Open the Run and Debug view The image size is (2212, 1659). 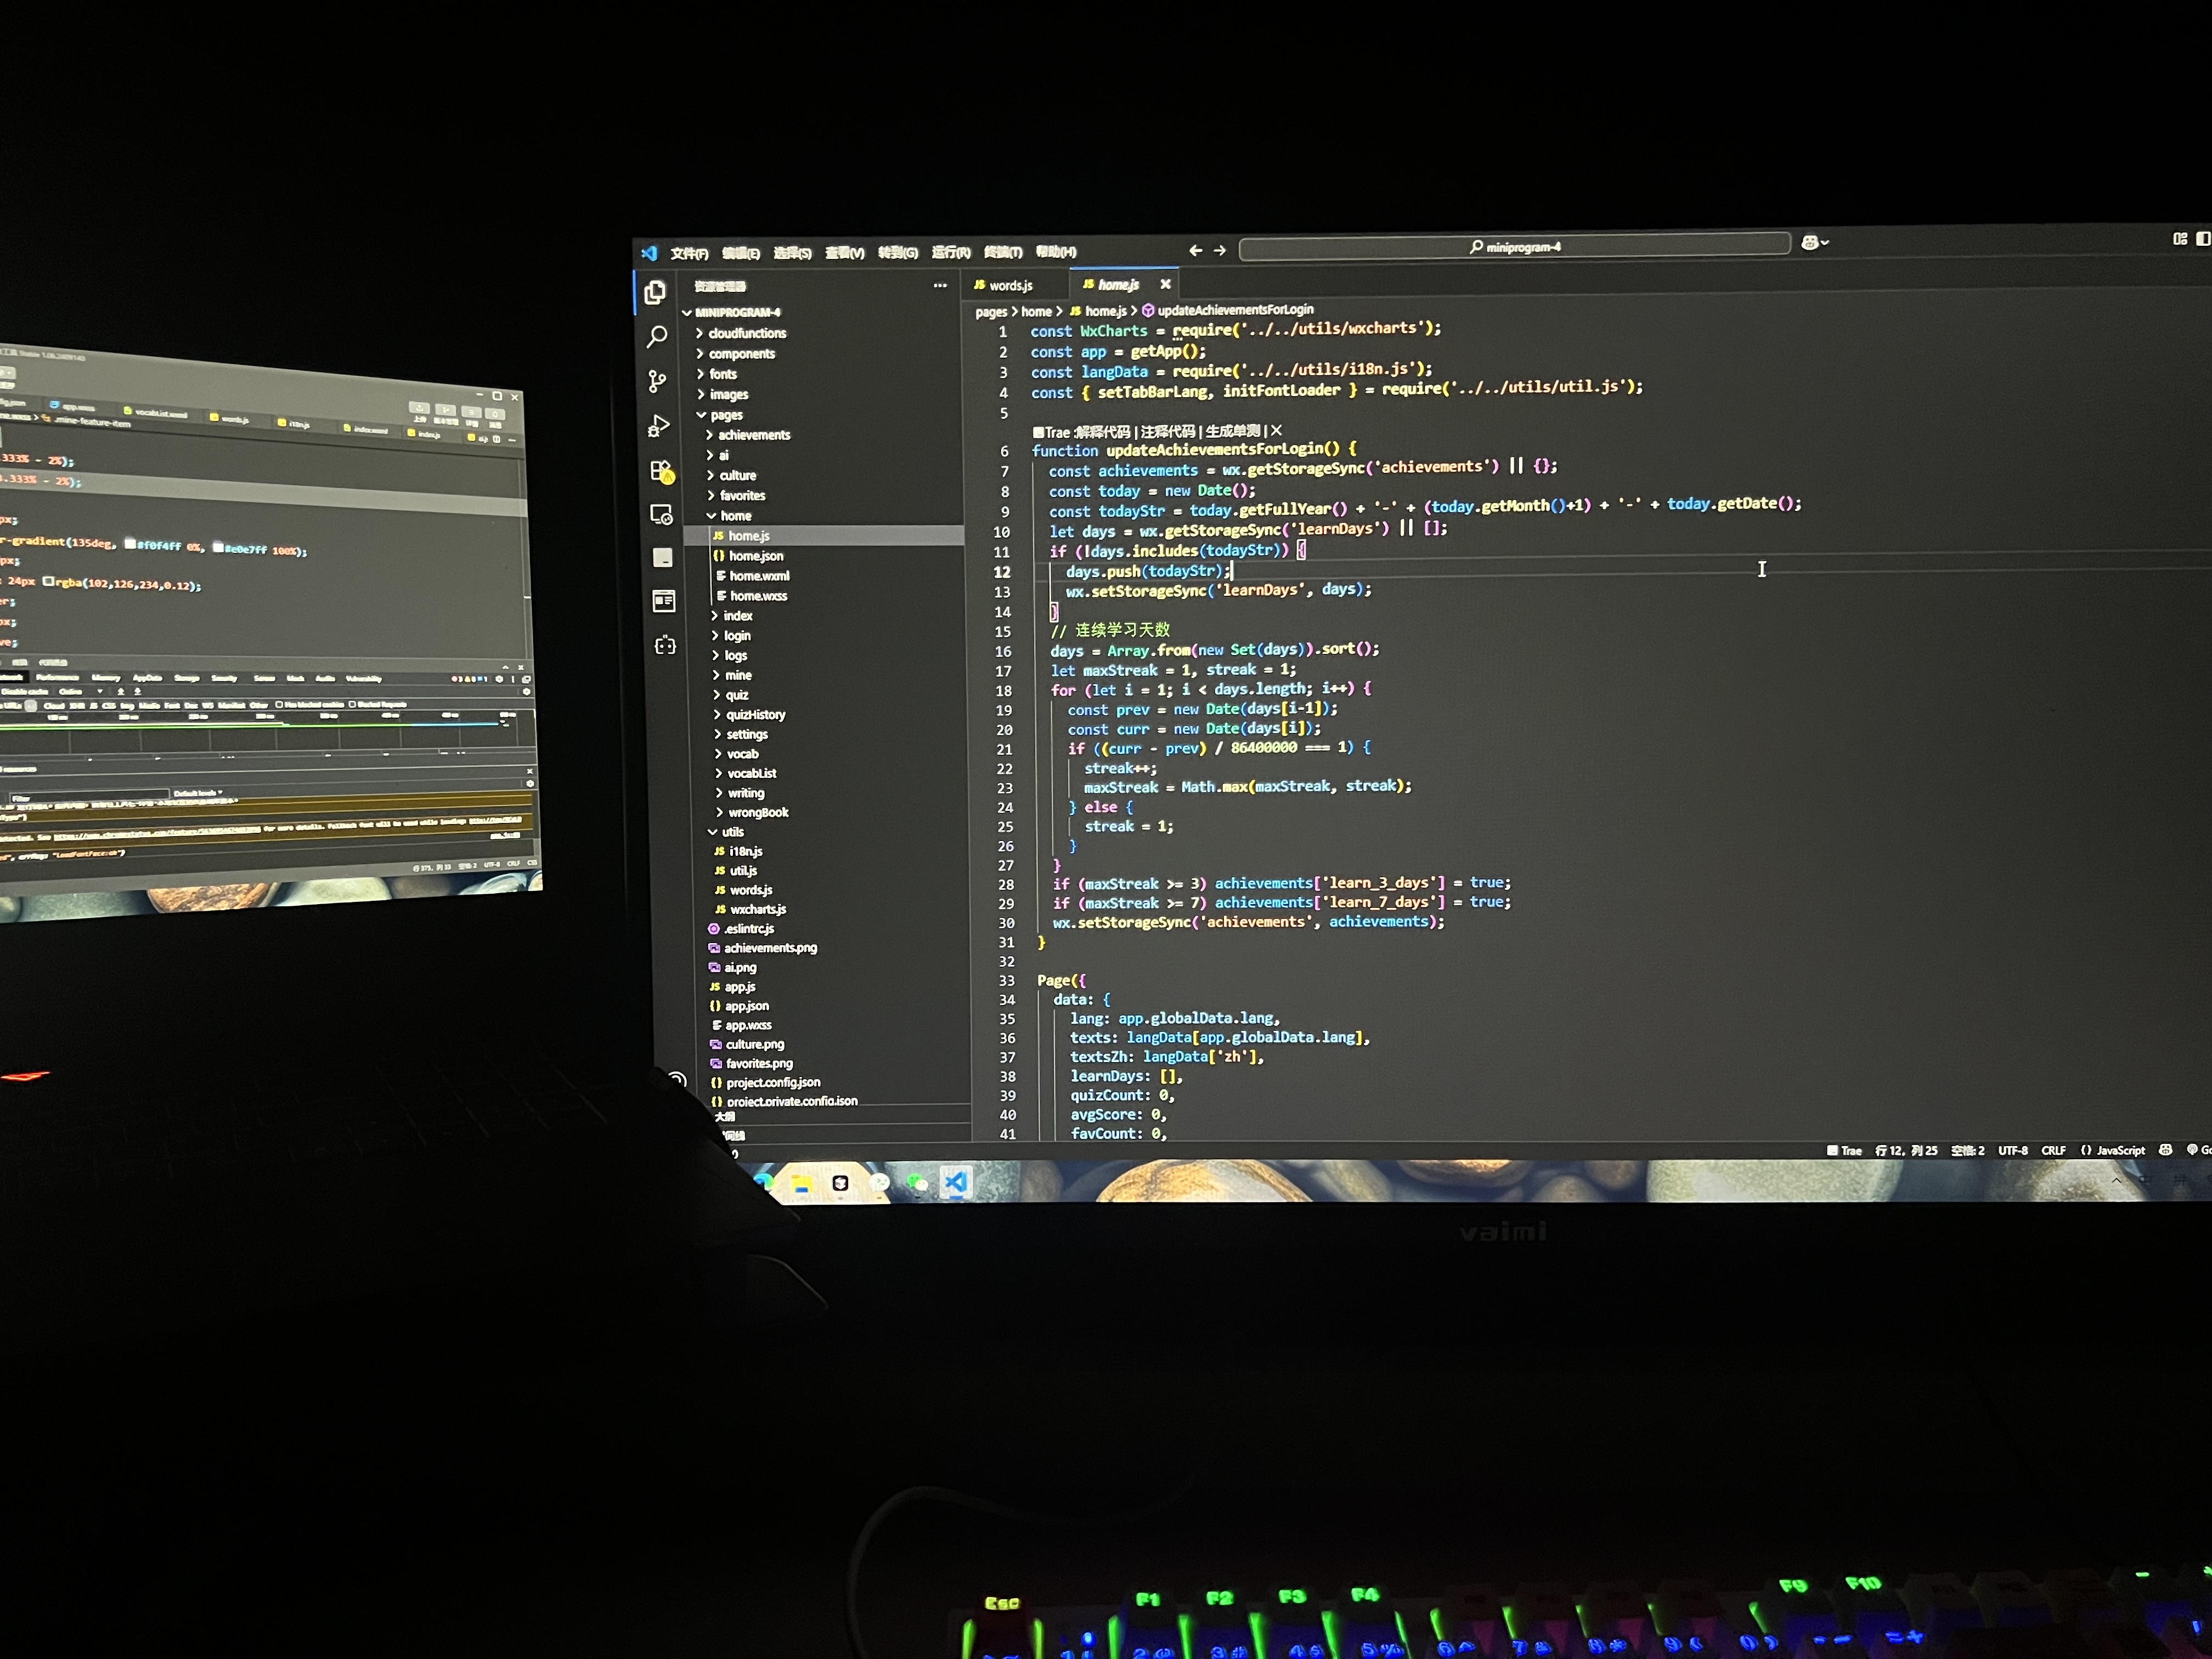[658, 426]
